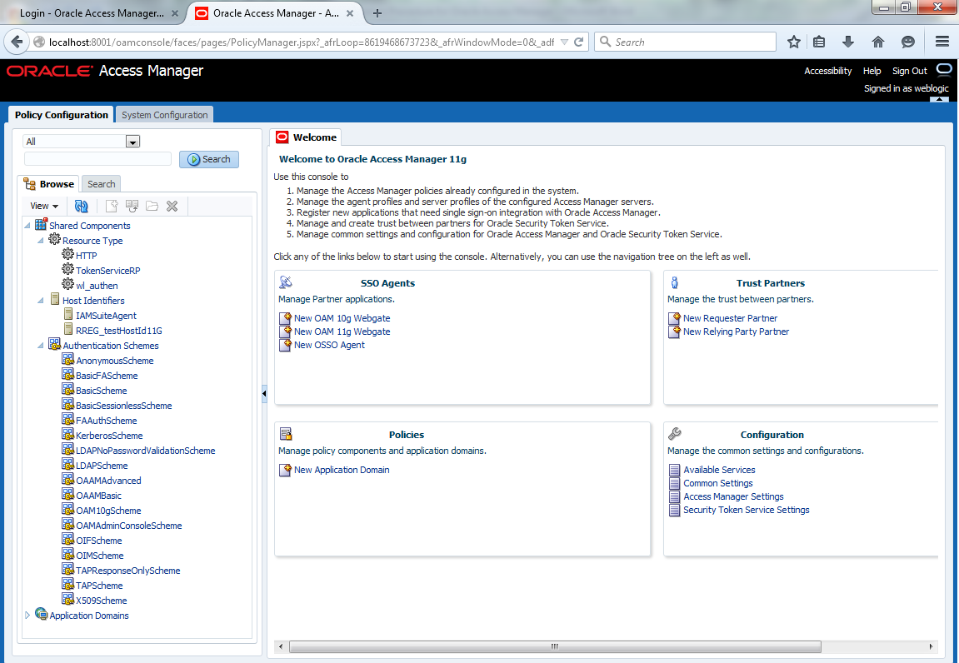959x663 pixels.
Task: Click the Policies panel icon
Action: [286, 434]
